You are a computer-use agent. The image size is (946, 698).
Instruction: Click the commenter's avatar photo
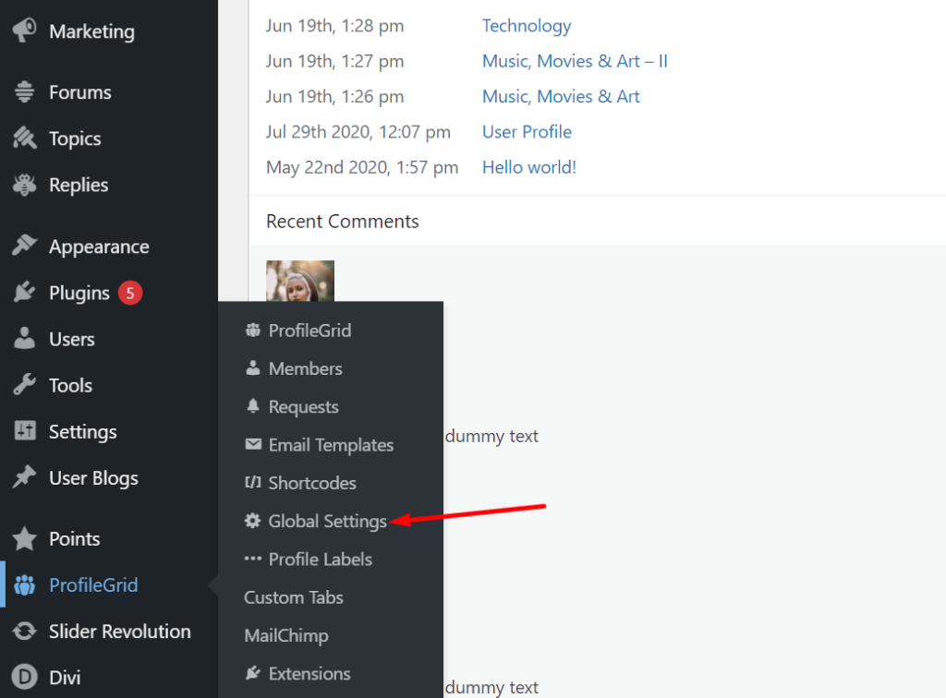tap(300, 282)
